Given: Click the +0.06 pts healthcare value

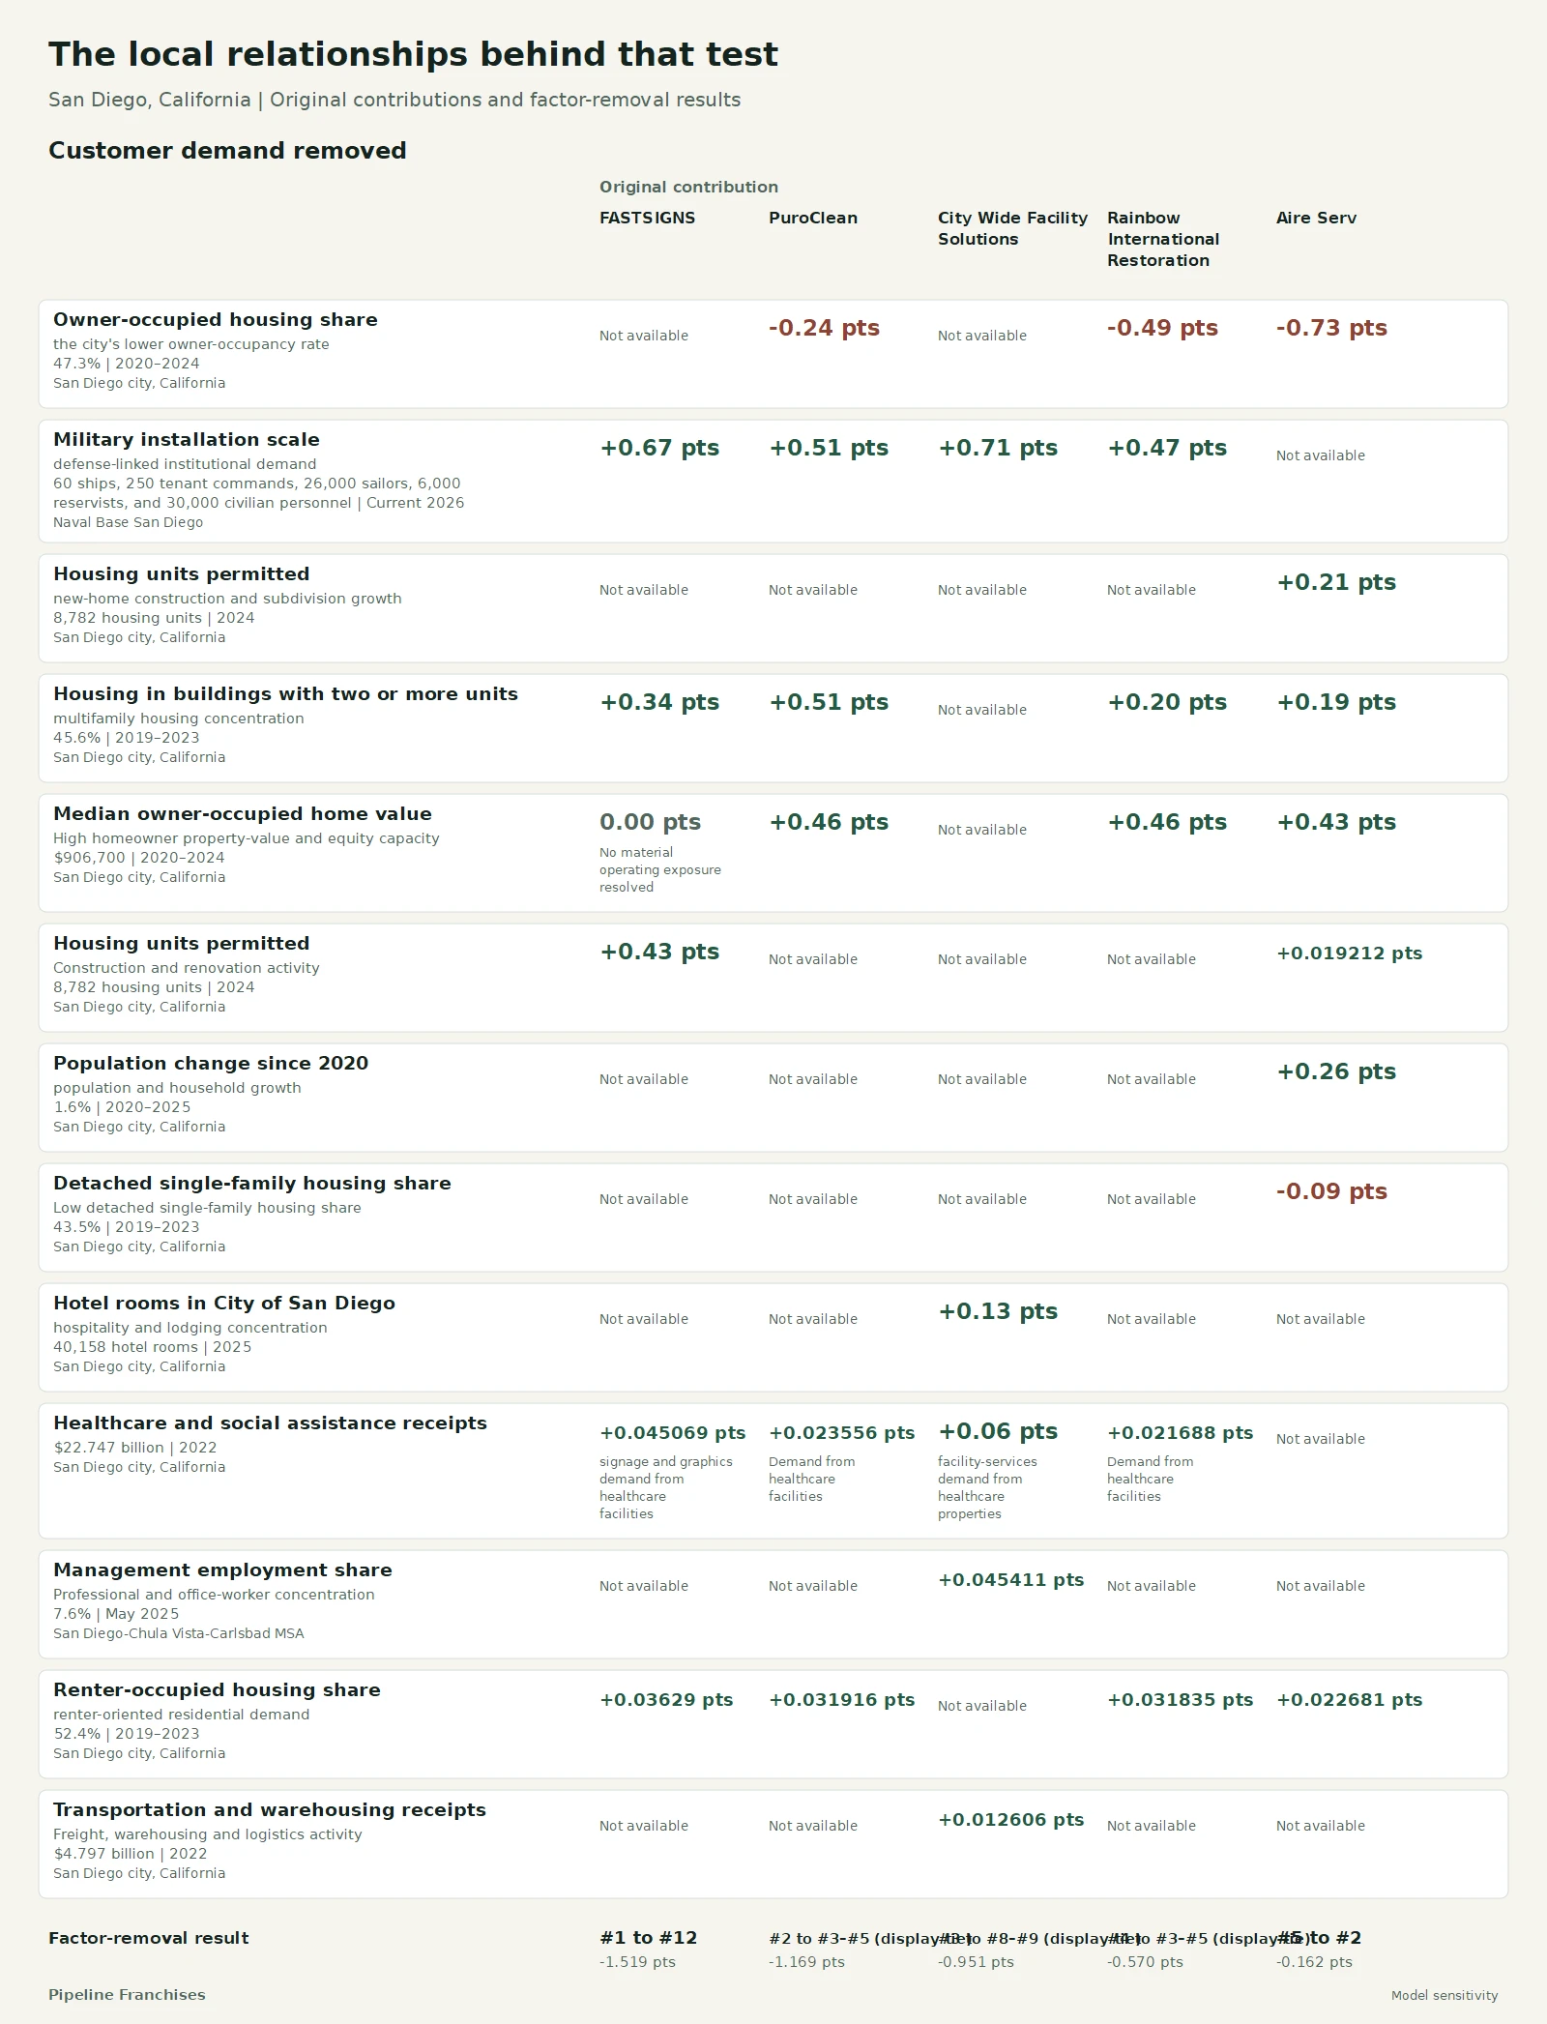Looking at the screenshot, I should point(998,1431).
